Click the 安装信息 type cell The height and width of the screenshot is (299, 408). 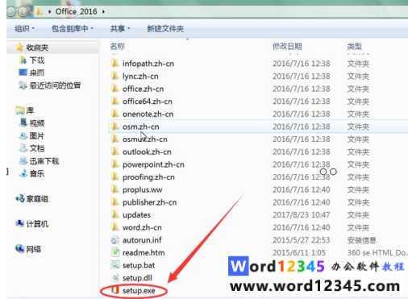[x=361, y=240]
